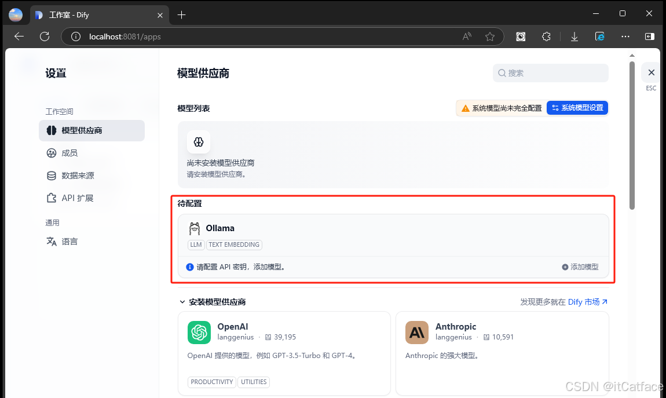Click the OpenAI logo icon
The image size is (666, 398).
pyautogui.click(x=199, y=332)
